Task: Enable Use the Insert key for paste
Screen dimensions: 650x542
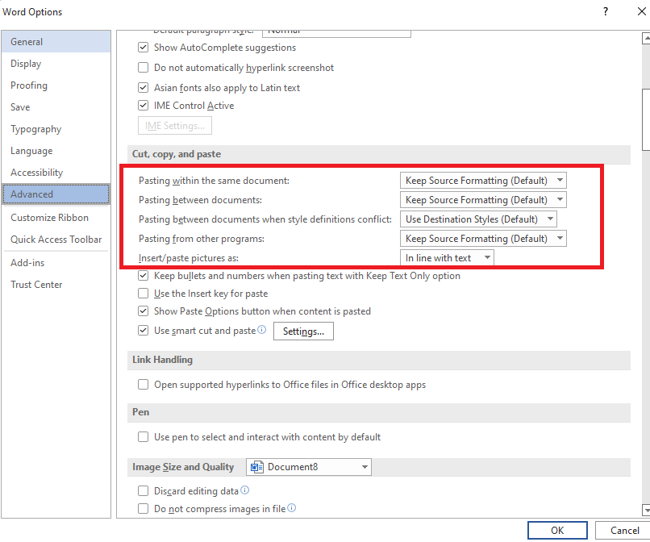Action: 143,293
